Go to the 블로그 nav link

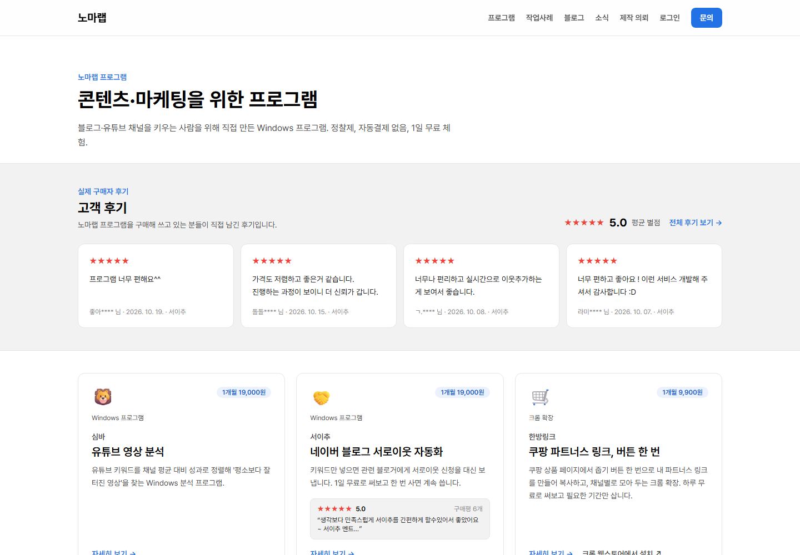574,18
